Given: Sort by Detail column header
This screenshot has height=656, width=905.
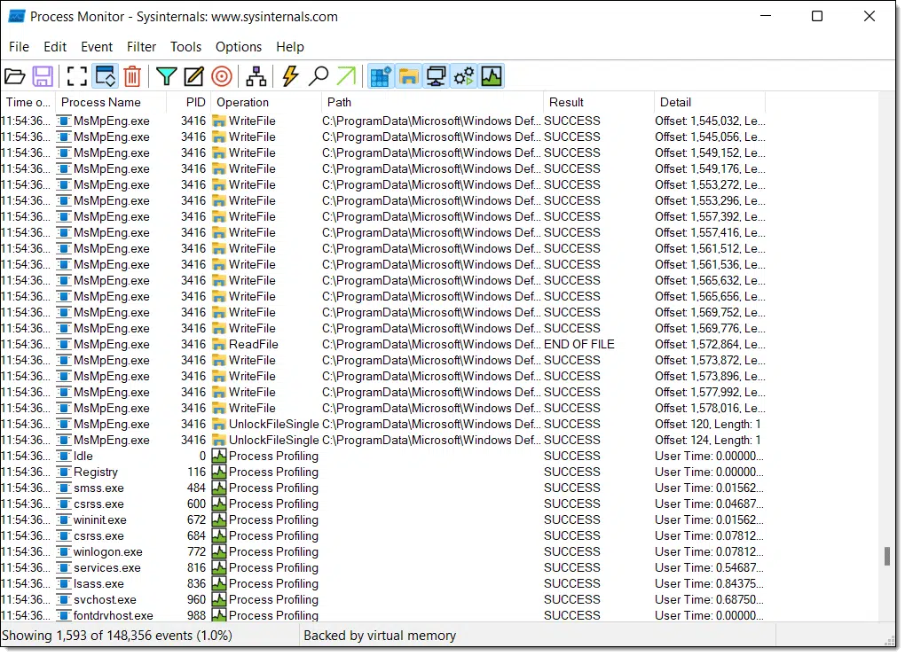Looking at the screenshot, I should (x=709, y=102).
